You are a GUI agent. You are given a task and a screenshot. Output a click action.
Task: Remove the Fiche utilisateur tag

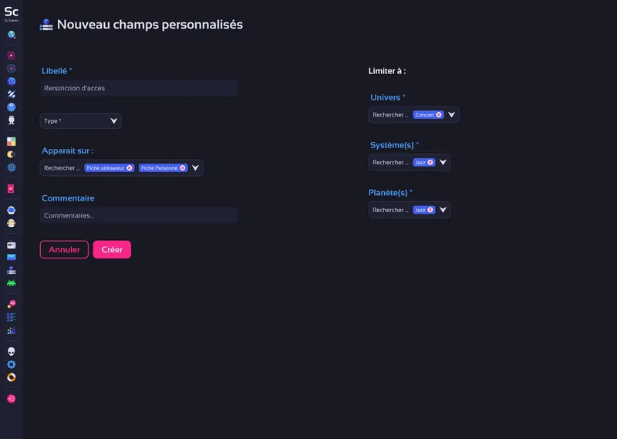[x=130, y=167]
